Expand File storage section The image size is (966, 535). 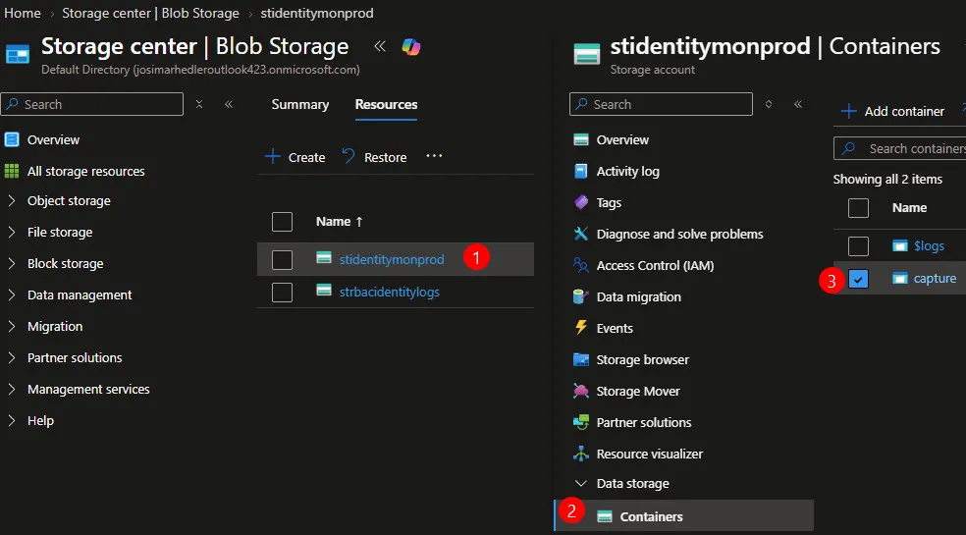coord(12,232)
